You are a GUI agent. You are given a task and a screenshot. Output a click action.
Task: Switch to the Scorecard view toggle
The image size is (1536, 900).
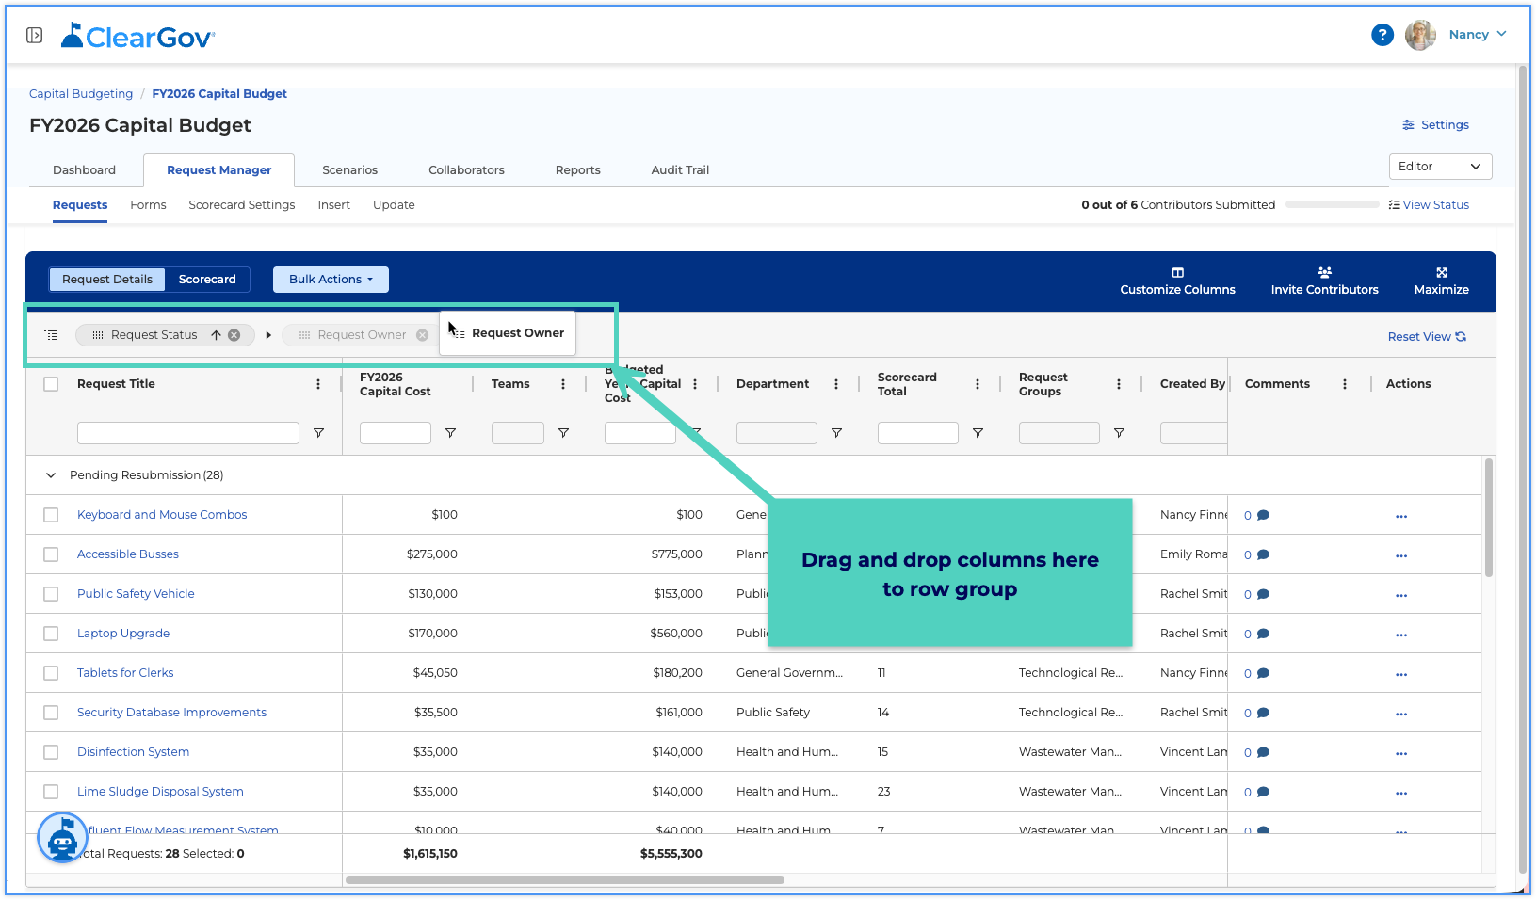point(207,280)
